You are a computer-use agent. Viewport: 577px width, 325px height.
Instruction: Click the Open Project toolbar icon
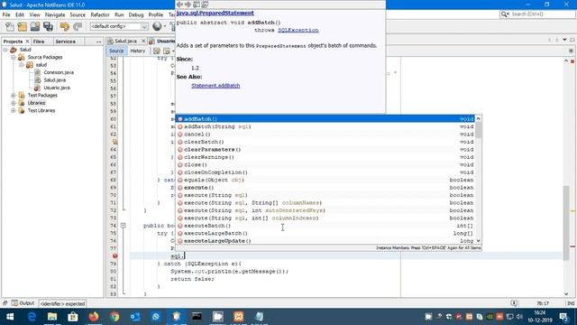pos(35,26)
